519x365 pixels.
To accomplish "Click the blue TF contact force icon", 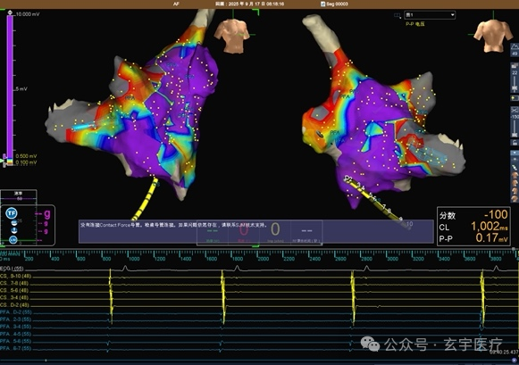I will click(12, 213).
